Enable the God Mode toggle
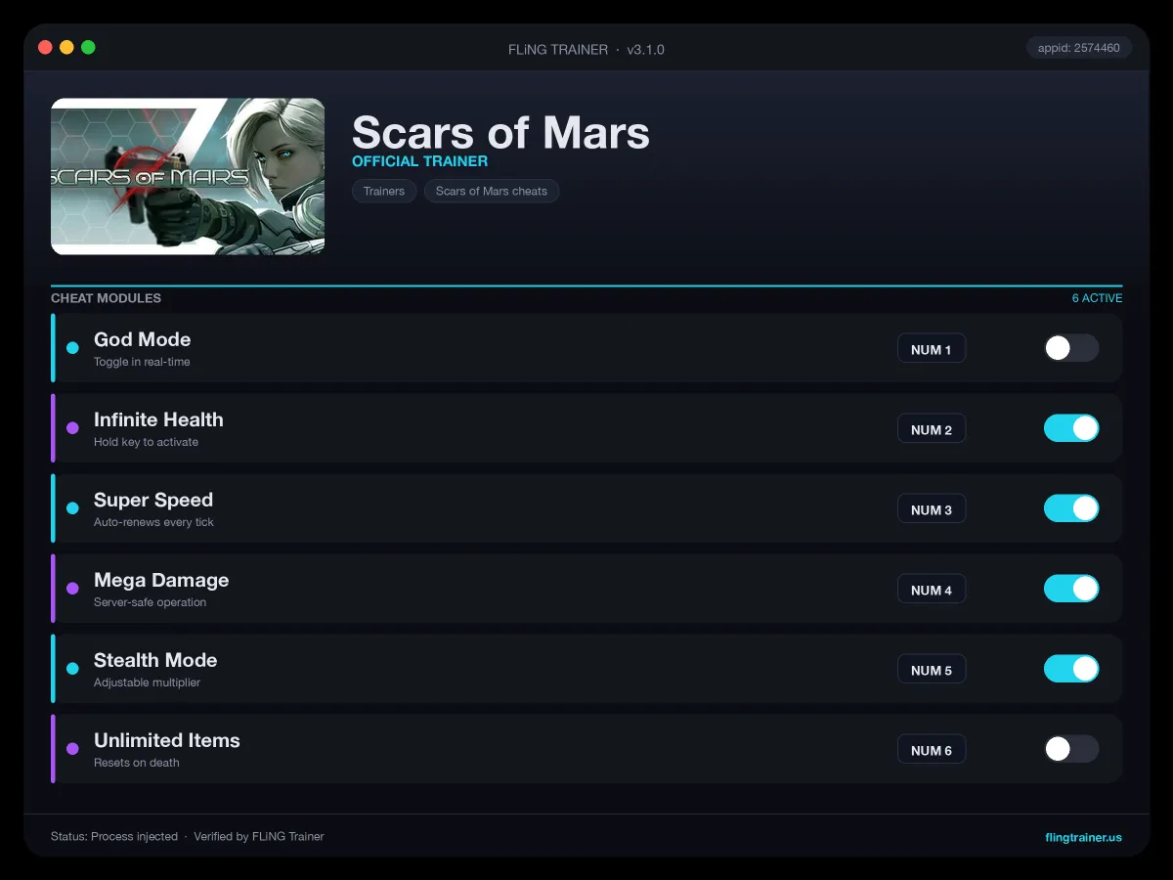The width and height of the screenshot is (1173, 880). 1071,348
